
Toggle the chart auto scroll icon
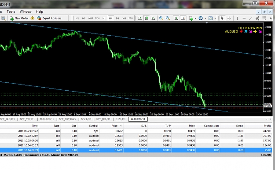(x=176, y=18)
